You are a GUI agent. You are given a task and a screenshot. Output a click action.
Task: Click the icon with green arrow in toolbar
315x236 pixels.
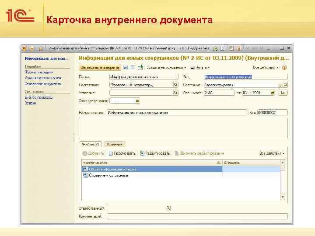coord(140,67)
